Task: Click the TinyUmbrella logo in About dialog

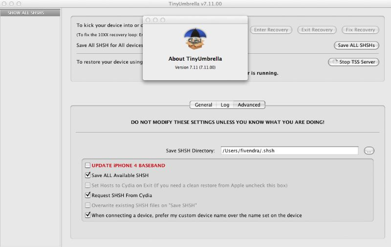Action: [195, 39]
